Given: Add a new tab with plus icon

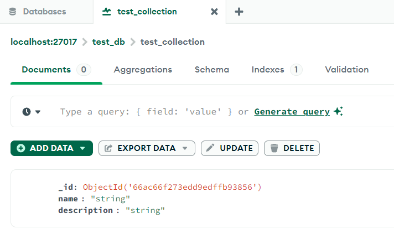Looking at the screenshot, I should [239, 12].
